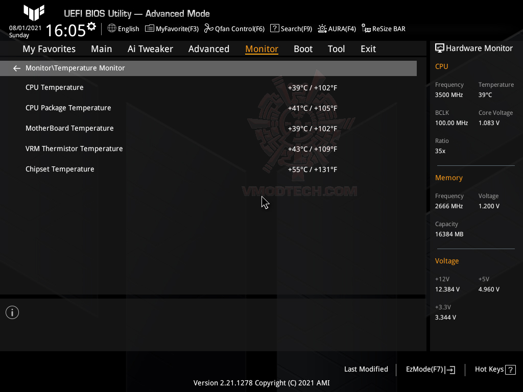This screenshot has height=392, width=523.
Task: Launch Qfan Control(F6)
Action: tap(234, 29)
